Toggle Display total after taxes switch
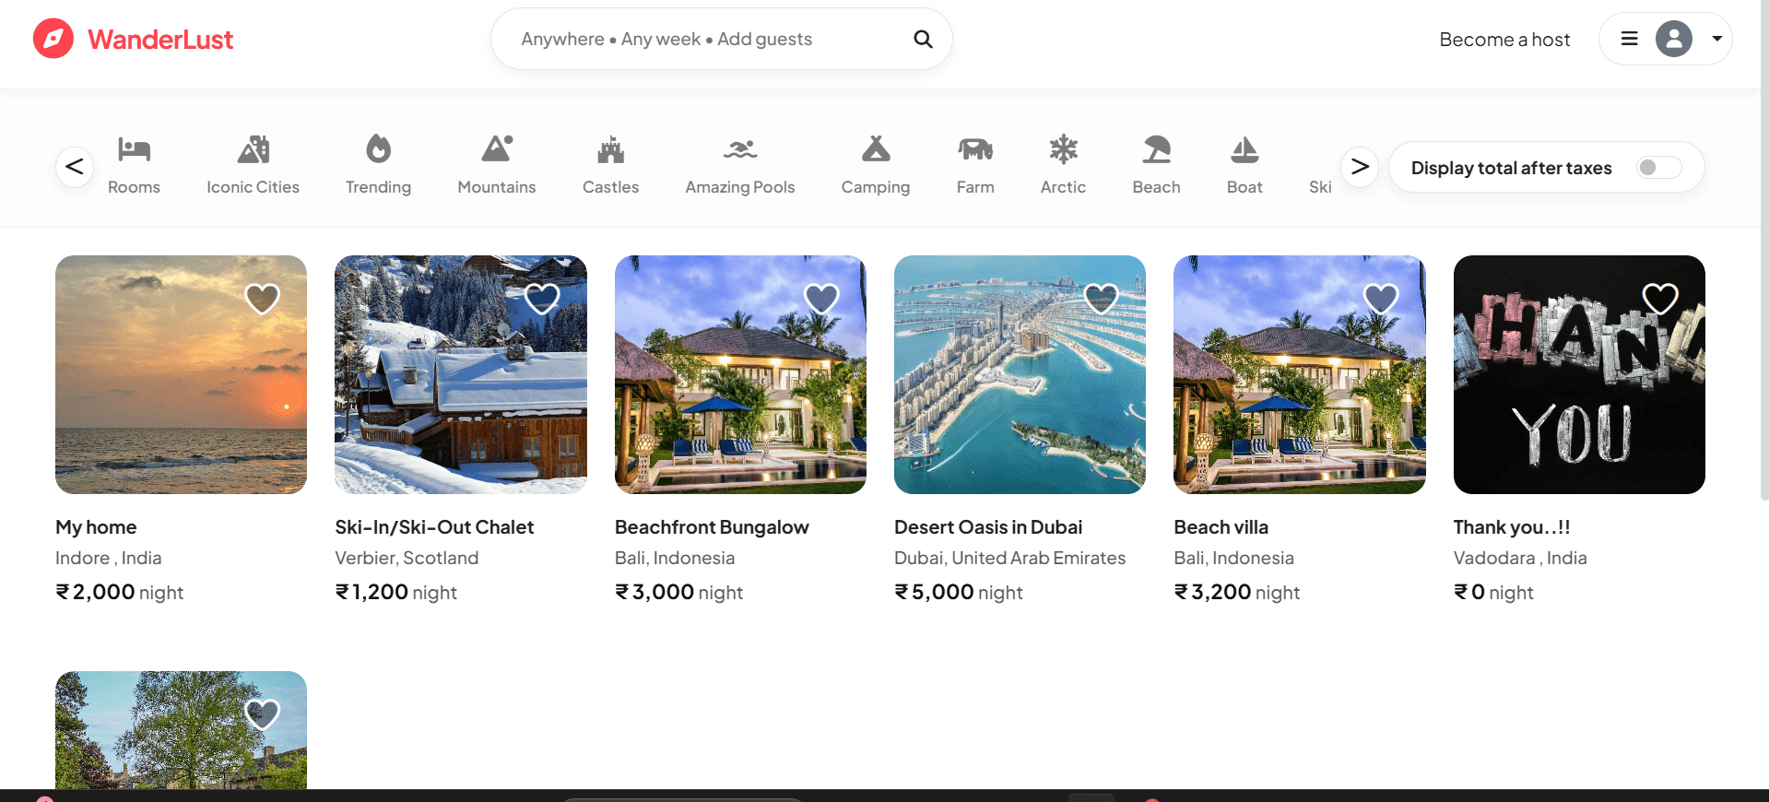Image resolution: width=1769 pixels, height=802 pixels. tap(1658, 167)
